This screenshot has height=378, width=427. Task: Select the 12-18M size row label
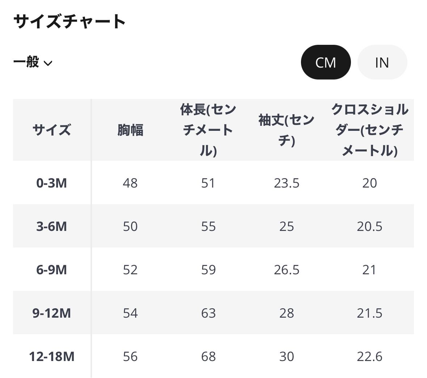51,357
